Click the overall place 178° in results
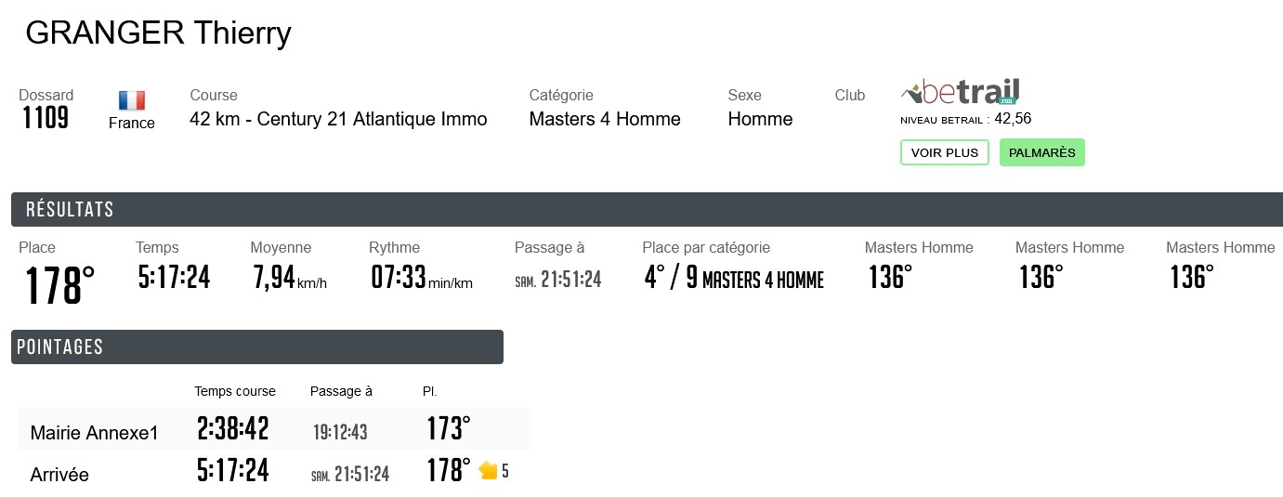 click(x=59, y=285)
